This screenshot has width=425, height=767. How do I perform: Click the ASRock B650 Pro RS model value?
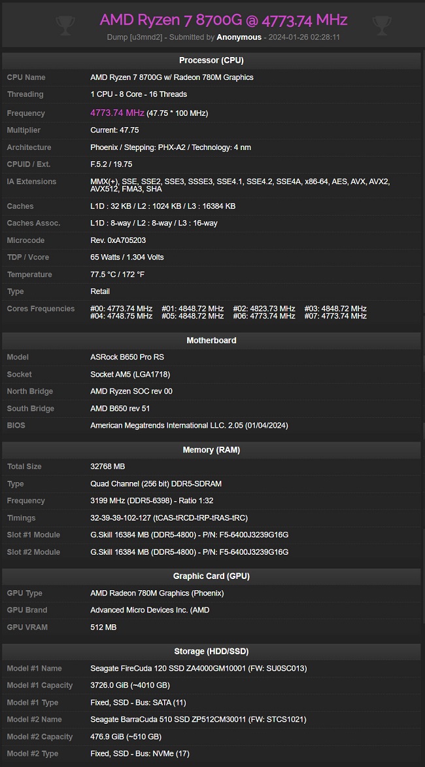click(127, 357)
